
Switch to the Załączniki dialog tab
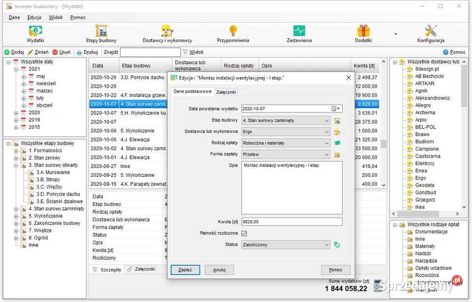click(226, 92)
